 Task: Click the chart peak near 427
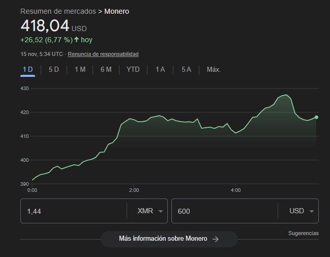[x=286, y=95]
